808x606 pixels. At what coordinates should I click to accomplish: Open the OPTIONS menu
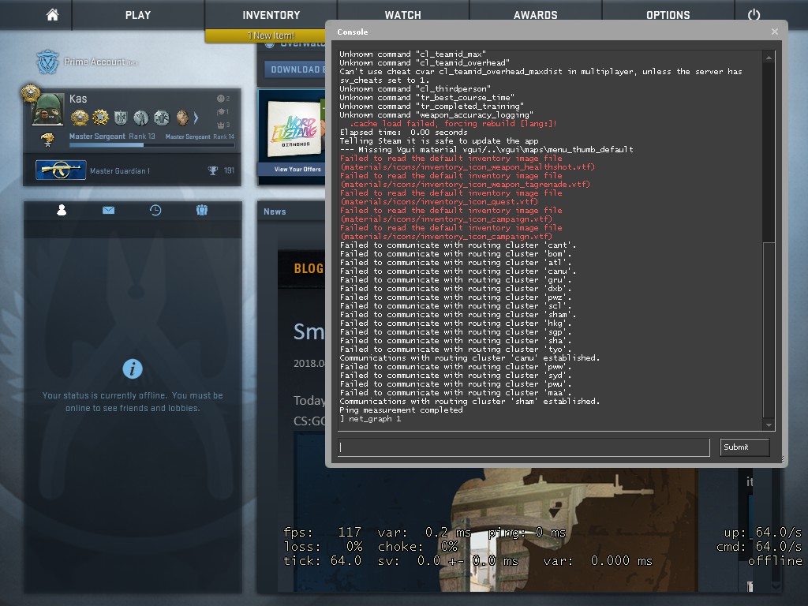click(668, 15)
